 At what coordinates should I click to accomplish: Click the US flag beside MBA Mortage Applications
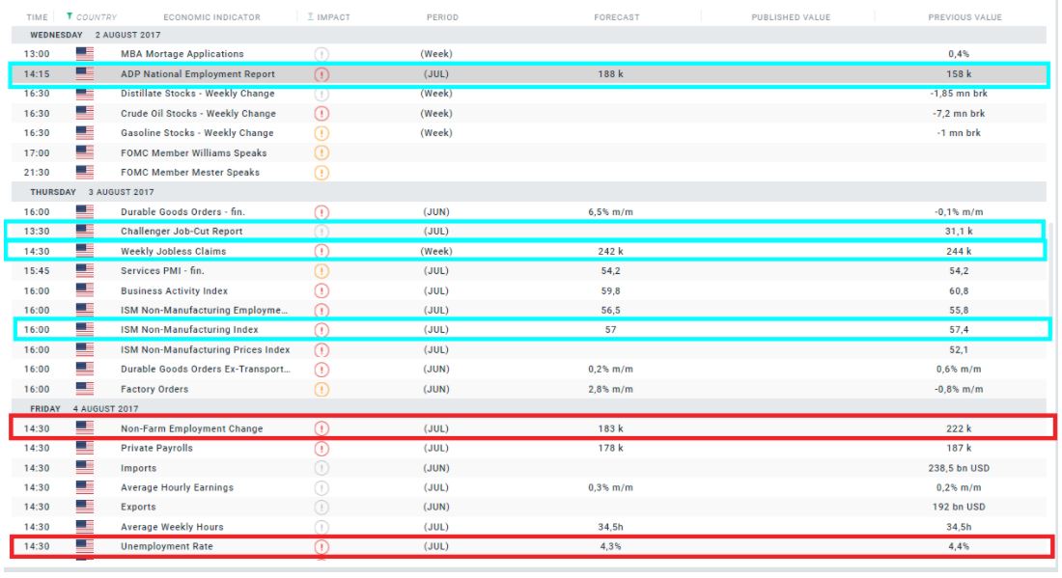tap(84, 54)
